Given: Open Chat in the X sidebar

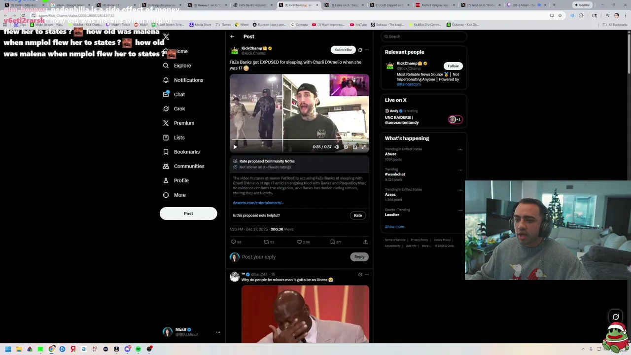Looking at the screenshot, I should [x=174, y=94].
